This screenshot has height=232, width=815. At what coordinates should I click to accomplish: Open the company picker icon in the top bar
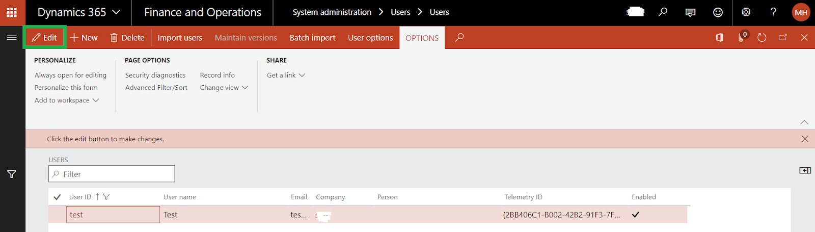635,12
